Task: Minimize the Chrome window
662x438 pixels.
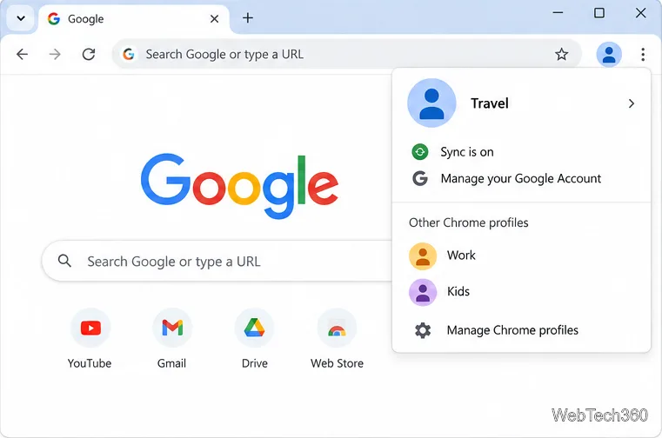Action: pyautogui.click(x=558, y=13)
